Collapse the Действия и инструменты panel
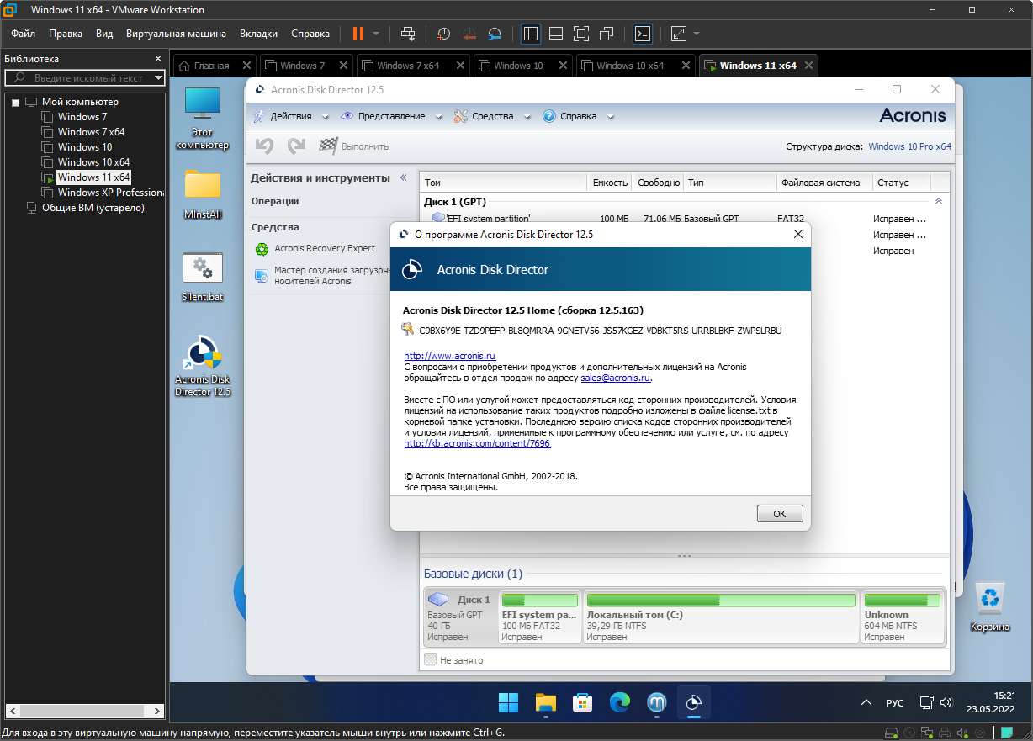The height and width of the screenshot is (741, 1033). 403,177
